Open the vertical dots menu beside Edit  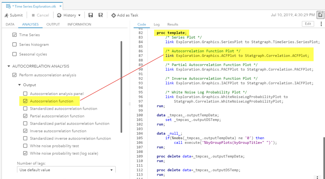[321, 24]
